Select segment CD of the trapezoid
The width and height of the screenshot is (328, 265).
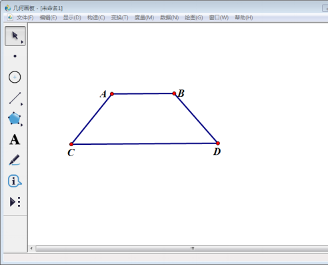pyautogui.click(x=145, y=144)
